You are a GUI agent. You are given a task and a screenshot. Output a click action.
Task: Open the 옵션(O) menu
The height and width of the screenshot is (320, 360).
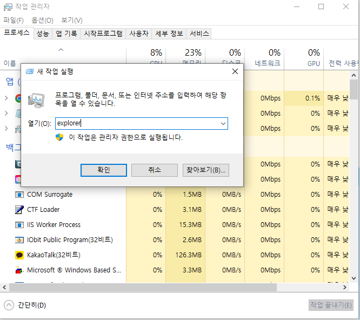pyautogui.click(x=43, y=21)
